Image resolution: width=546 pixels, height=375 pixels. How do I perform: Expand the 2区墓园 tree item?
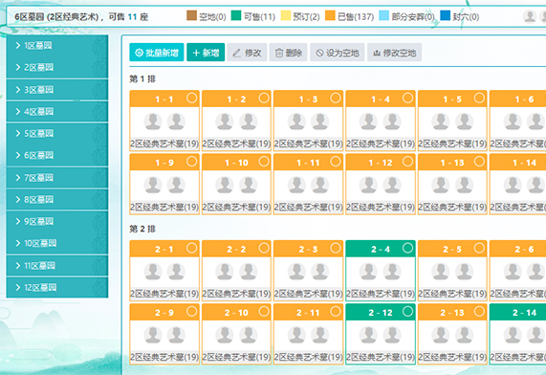(18, 67)
